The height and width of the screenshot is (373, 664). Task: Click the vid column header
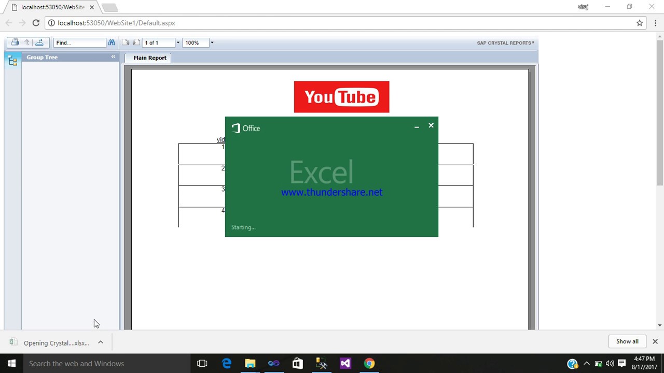(220, 139)
